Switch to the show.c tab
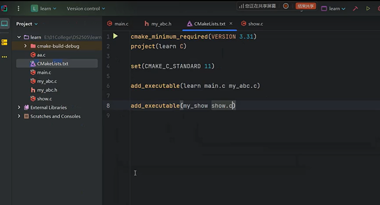The width and height of the screenshot is (380, 205). 252,24
